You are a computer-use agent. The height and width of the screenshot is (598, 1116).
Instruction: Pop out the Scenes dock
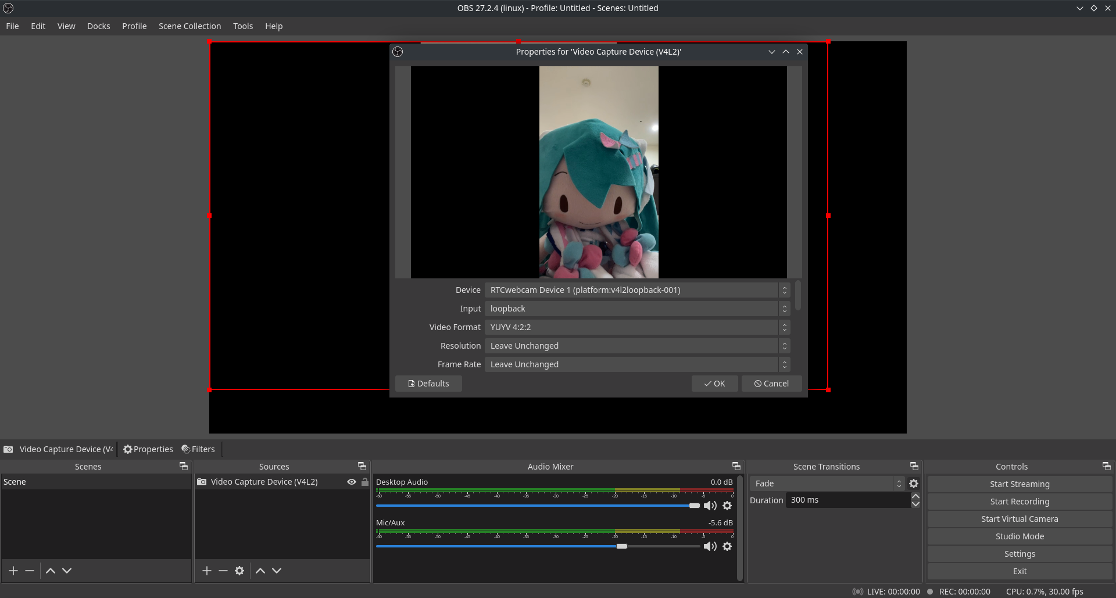click(x=184, y=466)
